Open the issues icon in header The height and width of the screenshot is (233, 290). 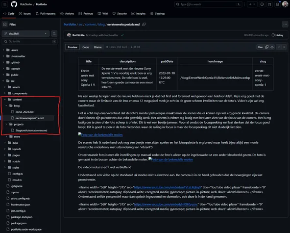(262, 4)
